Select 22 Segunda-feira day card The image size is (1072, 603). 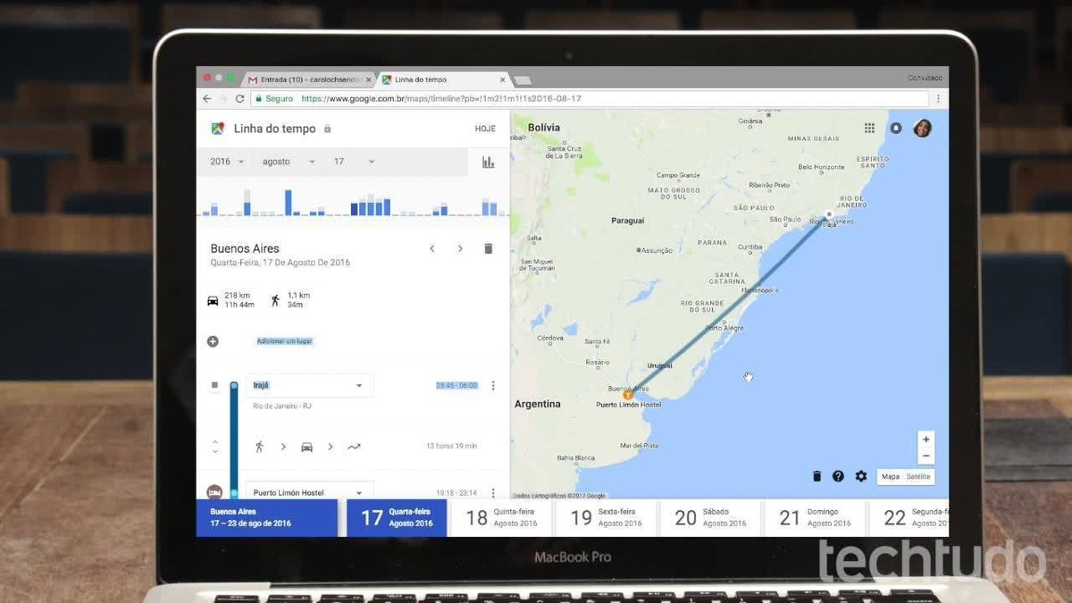click(x=909, y=517)
